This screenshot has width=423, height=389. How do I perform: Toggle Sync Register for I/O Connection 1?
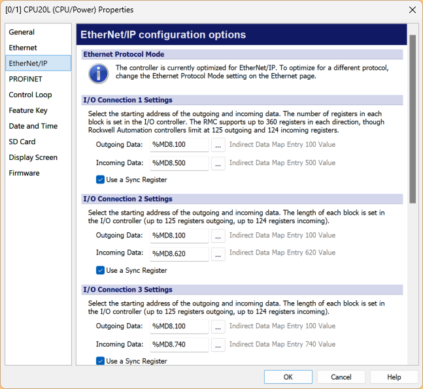click(x=101, y=179)
